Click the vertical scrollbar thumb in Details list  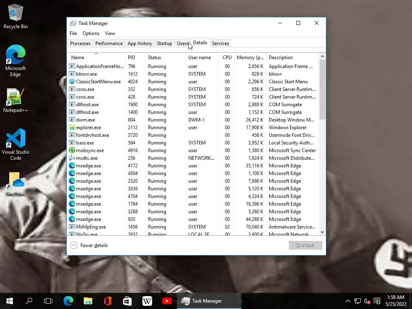click(x=322, y=89)
